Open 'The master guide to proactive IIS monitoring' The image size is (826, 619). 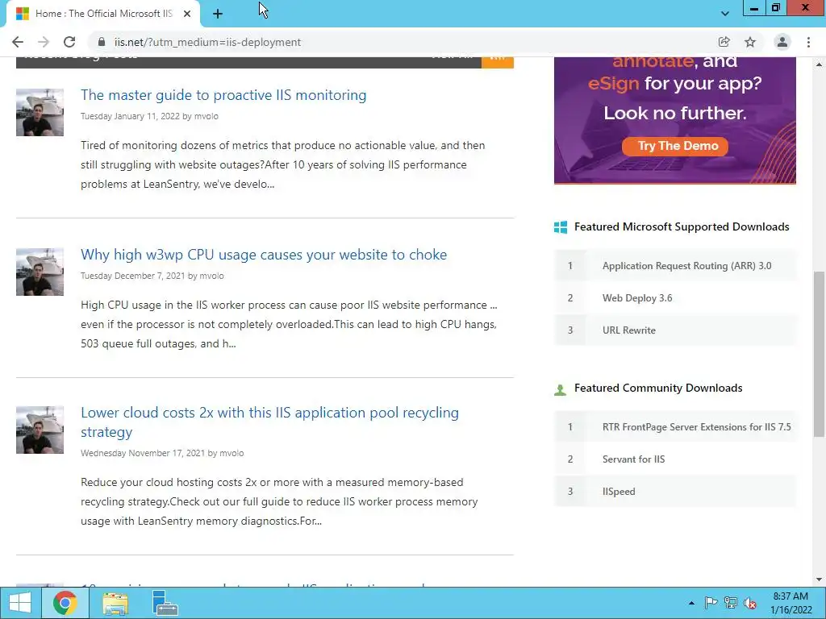click(x=223, y=95)
